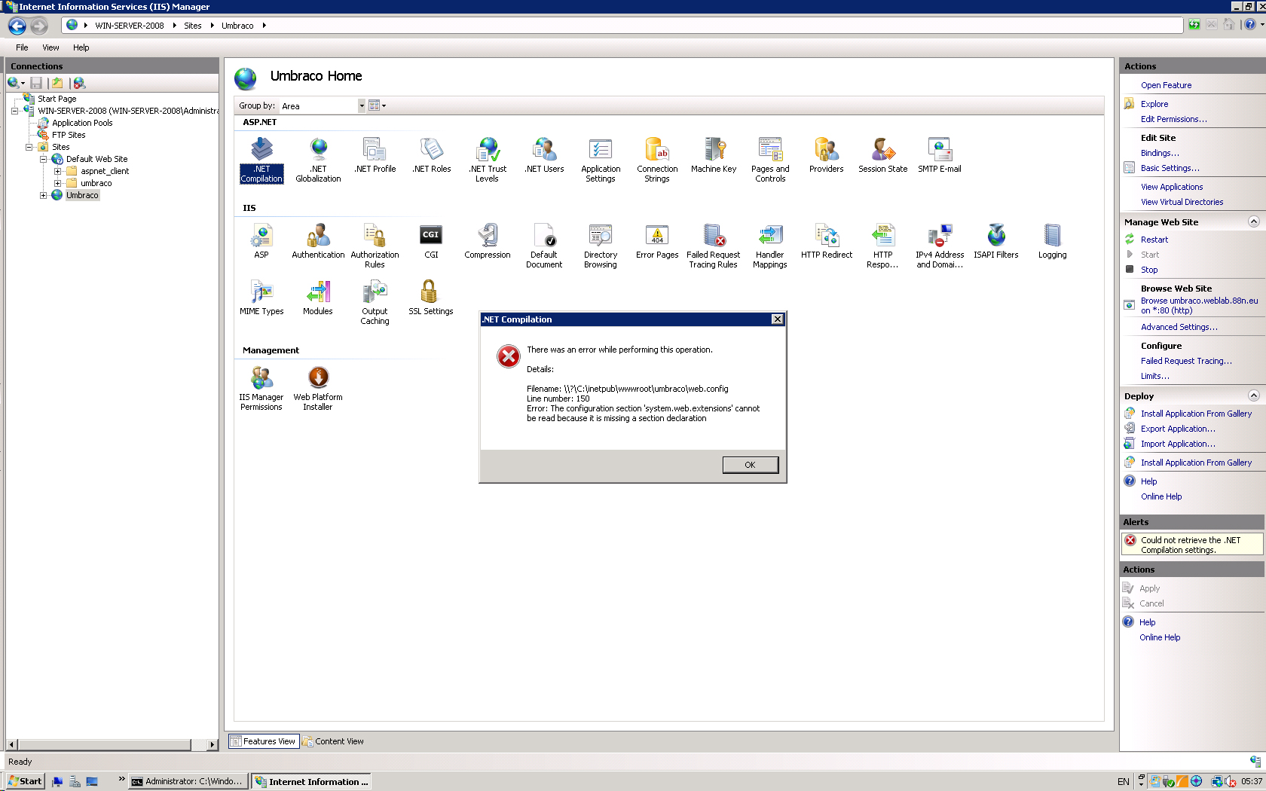Open the Modules feature icon
The image size is (1266, 791).
318,298
